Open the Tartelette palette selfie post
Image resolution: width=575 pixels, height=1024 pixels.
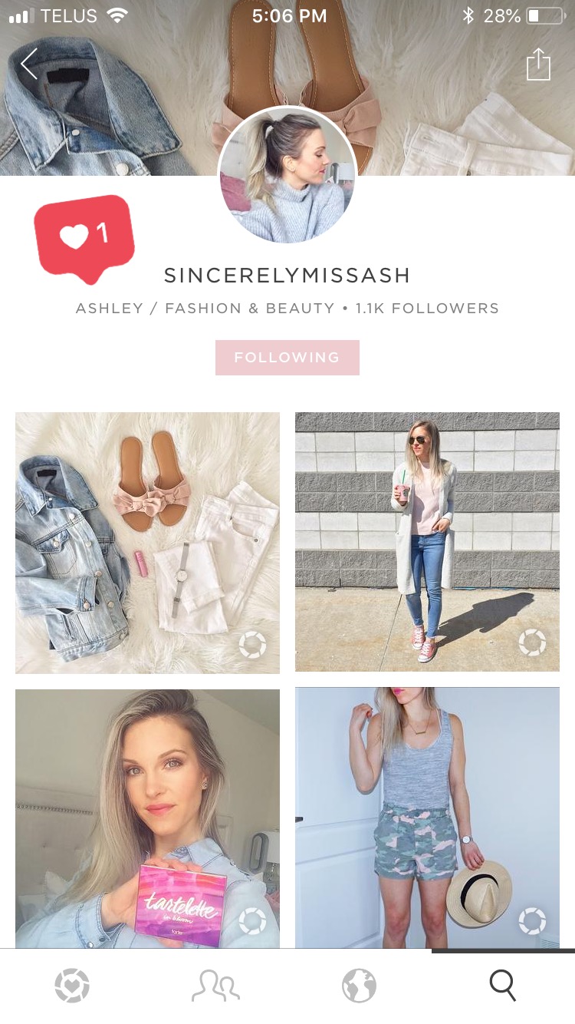[147, 818]
